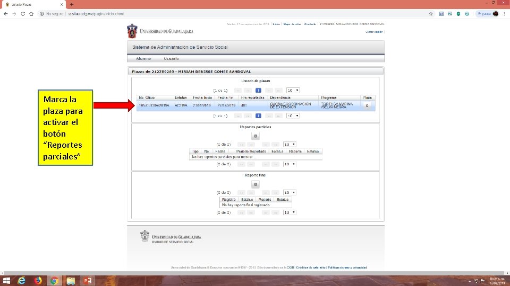Open the rows dropdown below the Reportes parciales table
Image resolution: width=510 pixels, height=286 pixels.
pyautogui.click(x=290, y=164)
